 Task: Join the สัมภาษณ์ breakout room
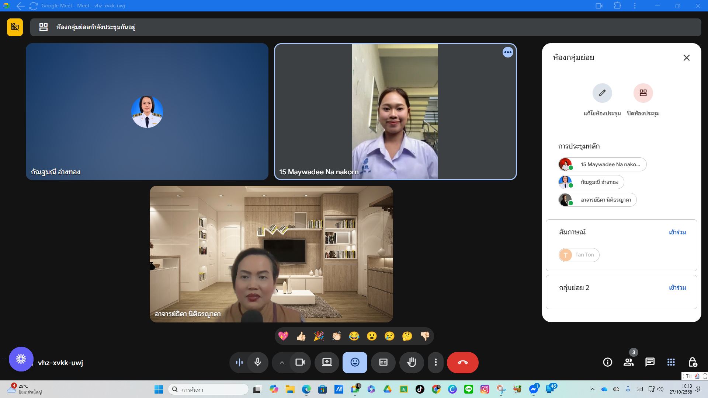pos(677,233)
